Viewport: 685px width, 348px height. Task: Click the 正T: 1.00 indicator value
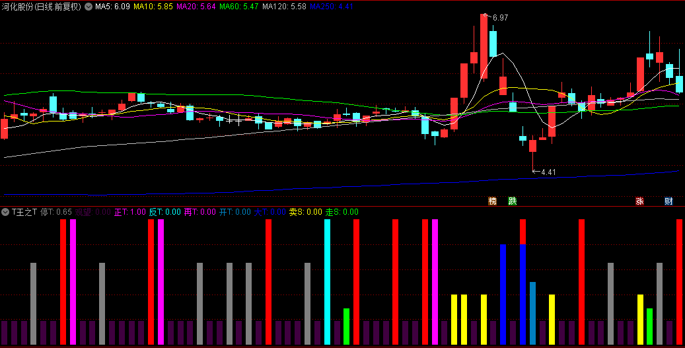coord(129,212)
